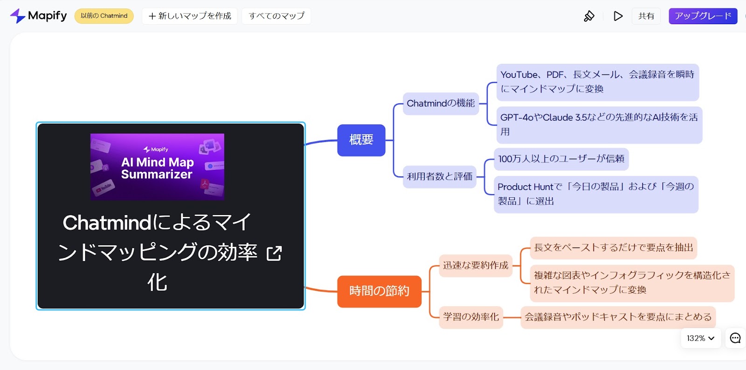
Task: Select the 概要 node
Action: (361, 140)
